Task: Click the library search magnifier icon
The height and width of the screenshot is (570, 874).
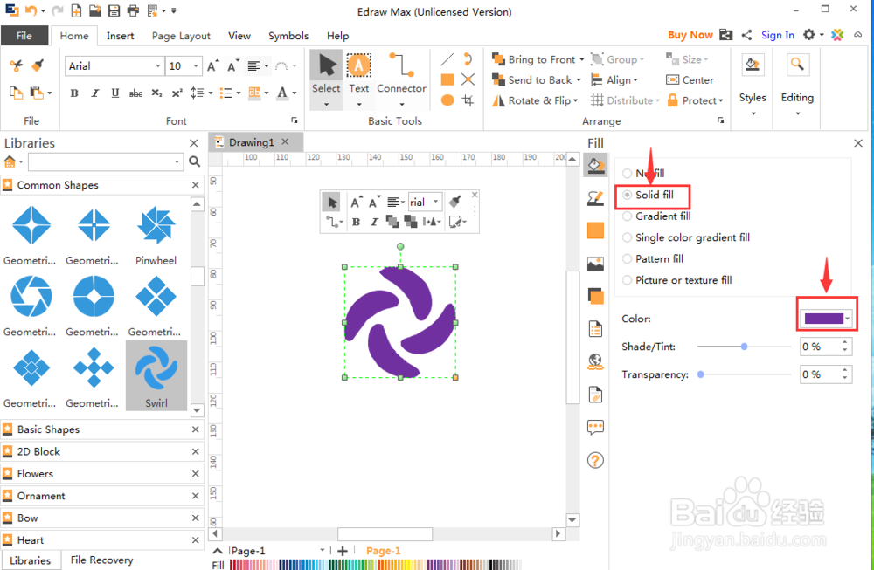Action: pyautogui.click(x=195, y=161)
